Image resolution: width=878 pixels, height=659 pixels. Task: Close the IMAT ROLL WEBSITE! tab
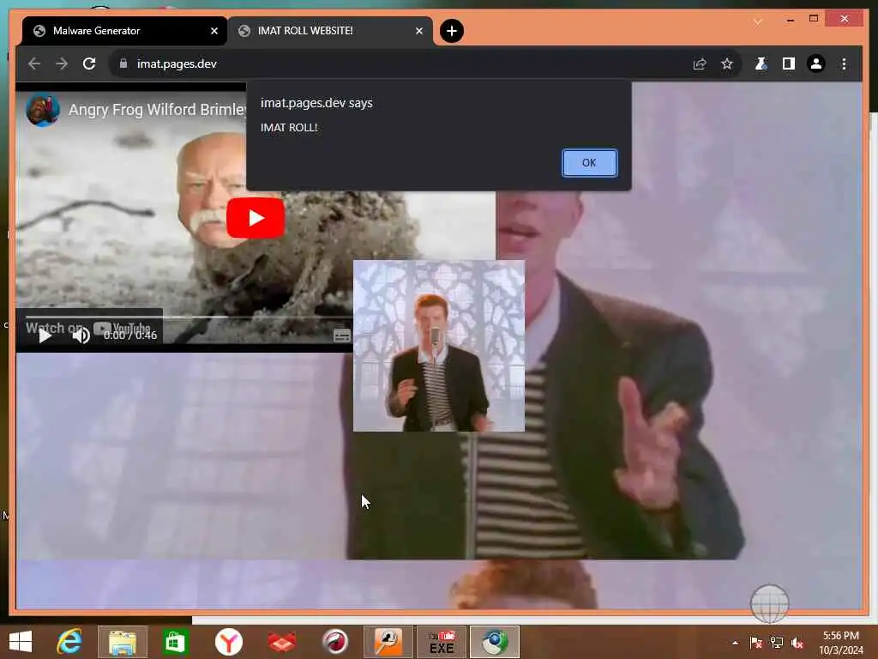click(418, 31)
